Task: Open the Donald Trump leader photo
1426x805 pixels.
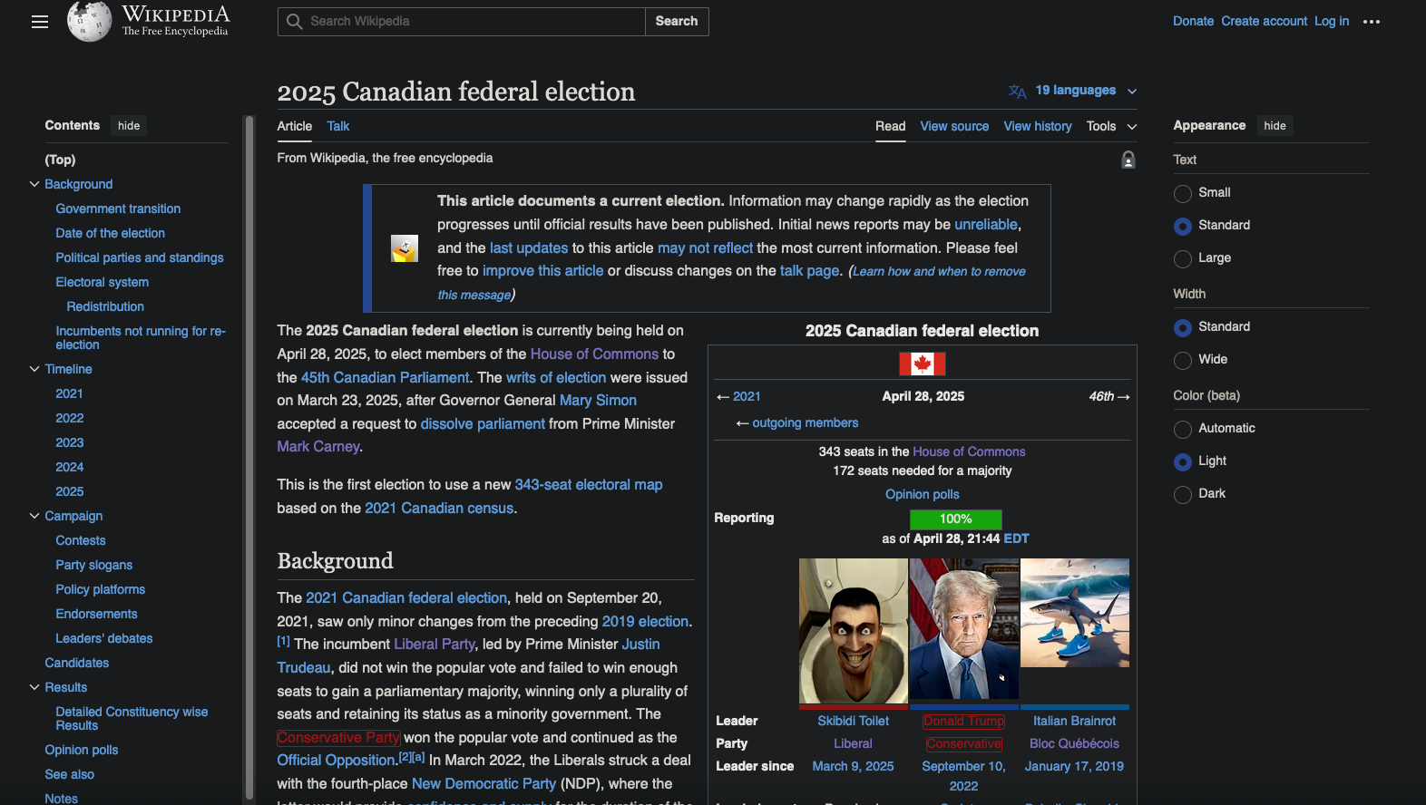Action: [x=963, y=628]
